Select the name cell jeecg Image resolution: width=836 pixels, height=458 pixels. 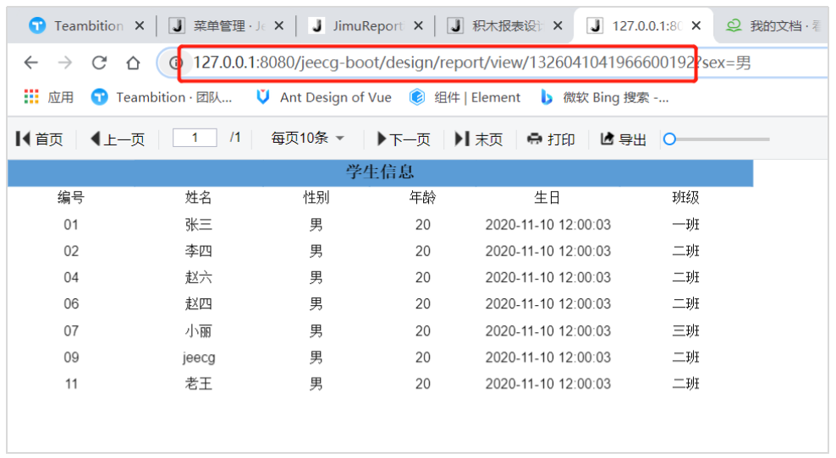click(x=198, y=357)
